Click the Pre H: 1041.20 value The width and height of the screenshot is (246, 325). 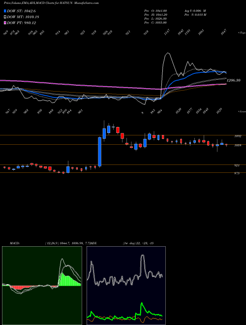155,15
